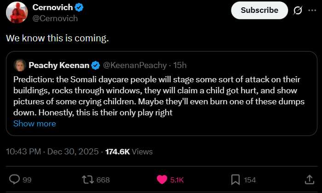The image size is (322, 193).
Task: Toggle the pink like heart
Action: point(162,180)
